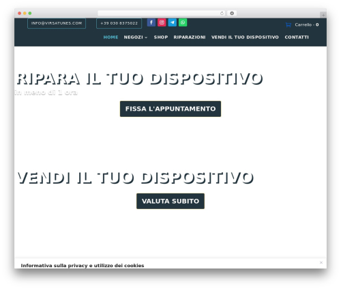Click the 'In meno di 1 ora' subtitle
Image resolution: width=341 pixels, height=289 pixels.
(46, 92)
